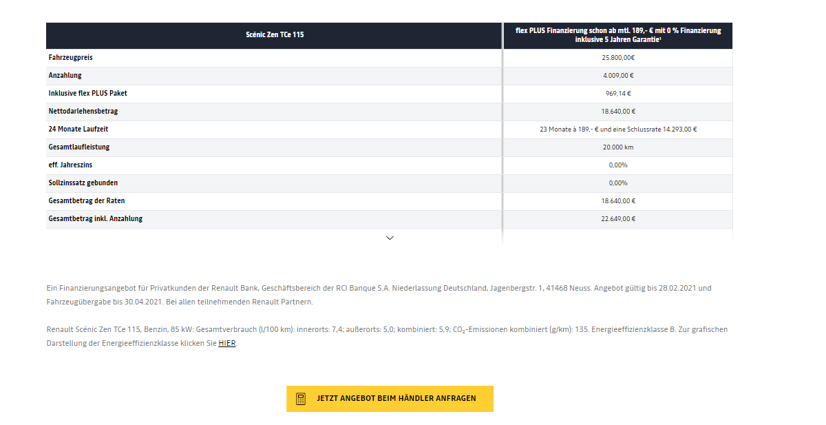The image size is (826, 425).
Task: Click the 'Inklusive flex PLUS Paket' label
Action: [88, 93]
